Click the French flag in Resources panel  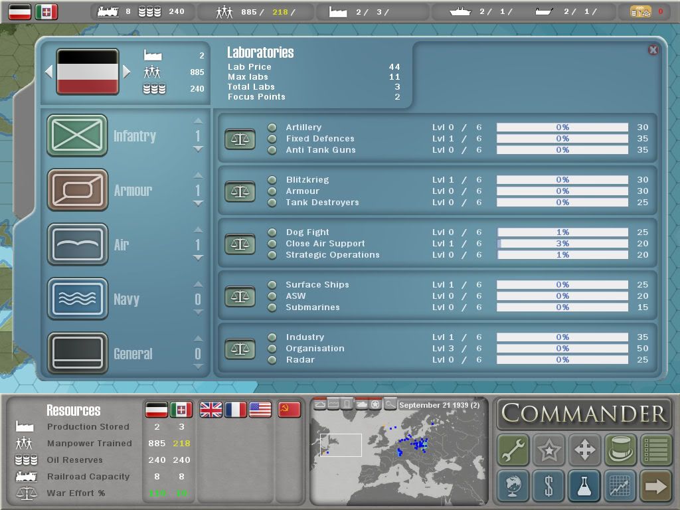(236, 409)
